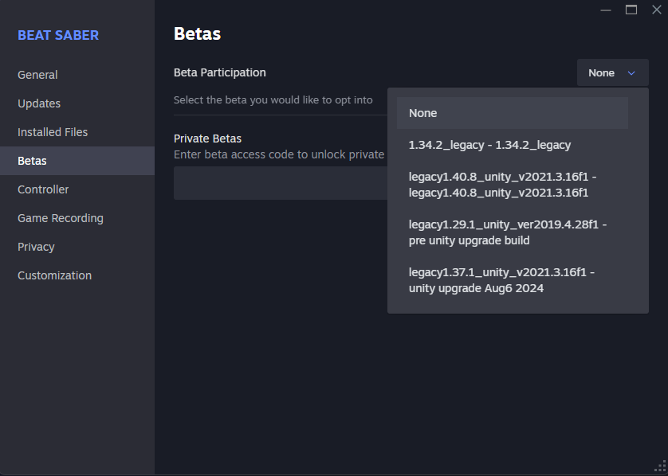Click the BEAT SABER title in sidebar
The height and width of the screenshot is (476, 668).
tap(58, 36)
